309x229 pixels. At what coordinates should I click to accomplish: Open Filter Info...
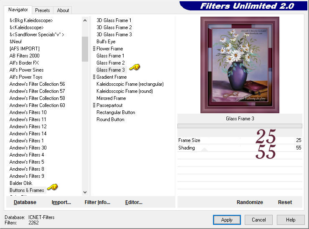[97, 202]
